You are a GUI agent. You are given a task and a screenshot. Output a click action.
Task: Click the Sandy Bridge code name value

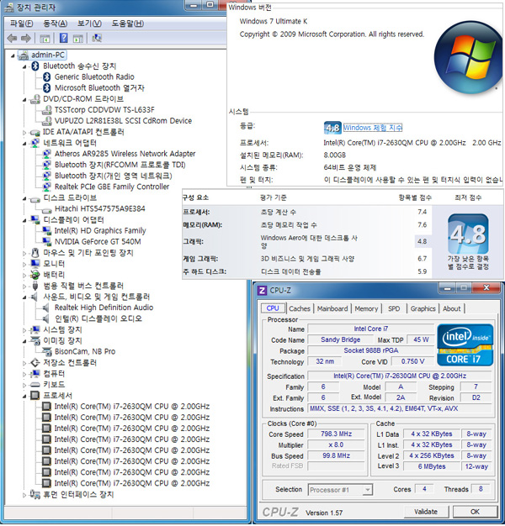340,339
